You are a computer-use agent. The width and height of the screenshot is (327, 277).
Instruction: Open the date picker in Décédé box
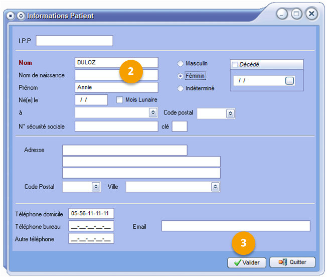pos(289,81)
